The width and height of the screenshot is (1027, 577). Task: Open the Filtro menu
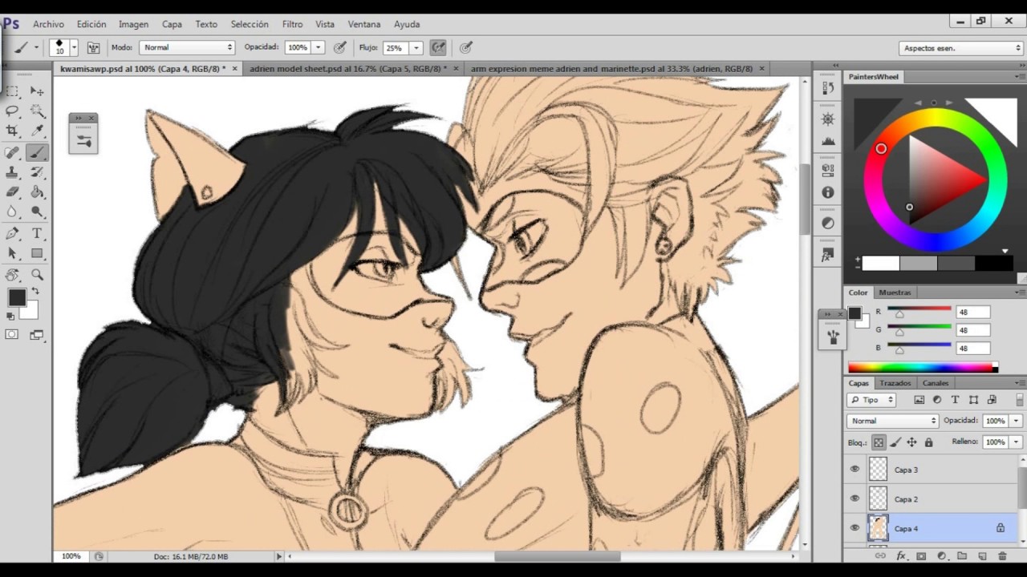point(292,24)
